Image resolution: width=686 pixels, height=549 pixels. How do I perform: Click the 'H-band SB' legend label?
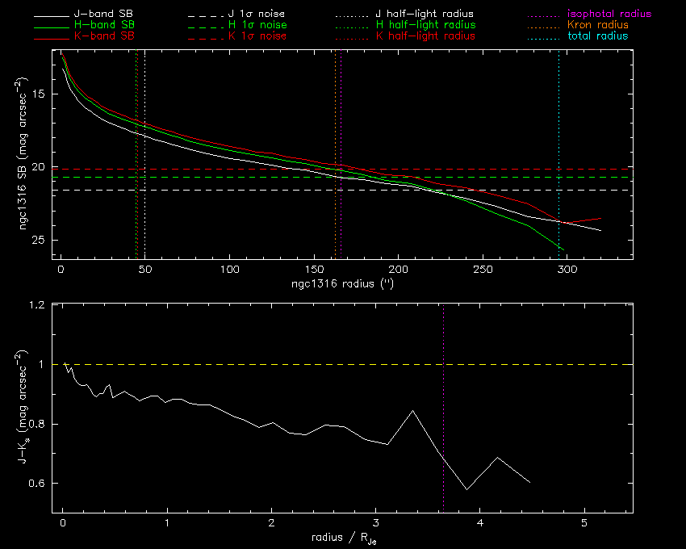tap(104, 24)
